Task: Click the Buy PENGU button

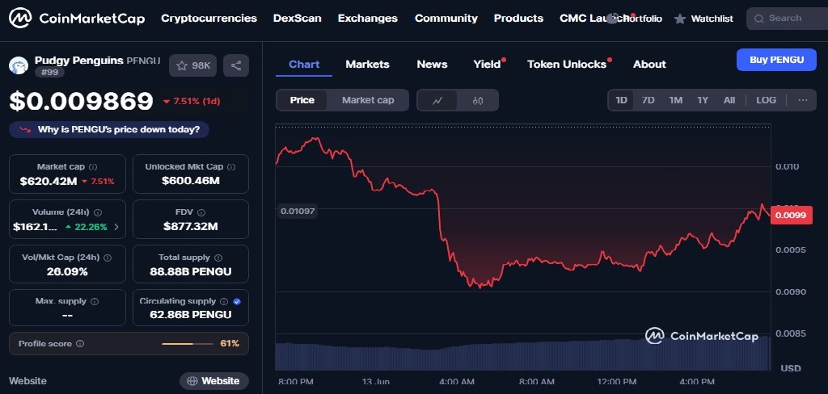Action: [776, 60]
